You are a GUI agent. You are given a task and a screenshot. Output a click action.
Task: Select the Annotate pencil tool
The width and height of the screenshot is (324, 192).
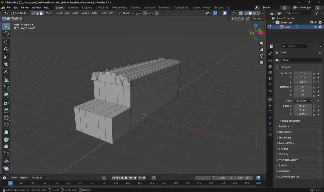(x=6, y=72)
